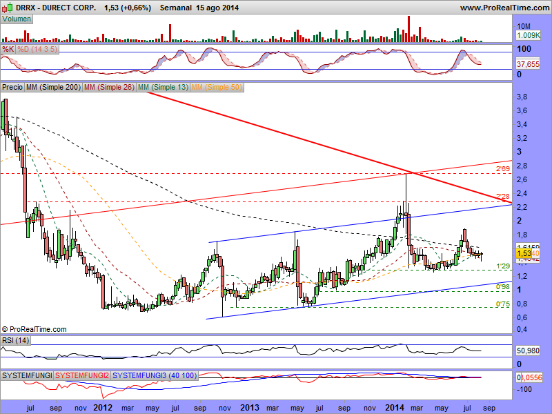Click the 2012 year marker on time axis
Image resolution: width=552 pixels, height=414 pixels.
[103, 407]
